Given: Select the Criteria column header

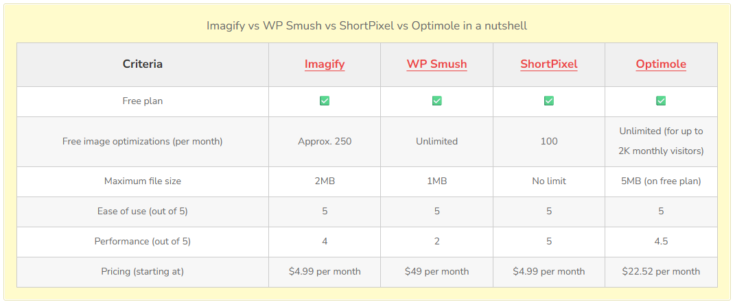Looking at the screenshot, I should pos(143,64).
